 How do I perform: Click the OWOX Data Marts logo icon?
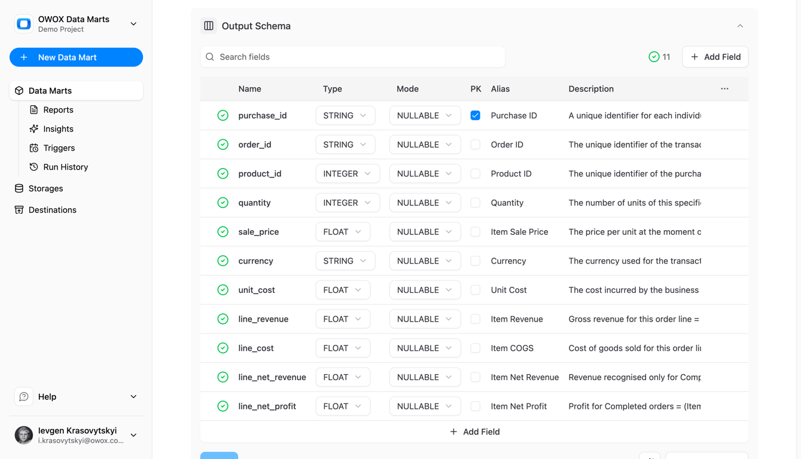click(24, 24)
